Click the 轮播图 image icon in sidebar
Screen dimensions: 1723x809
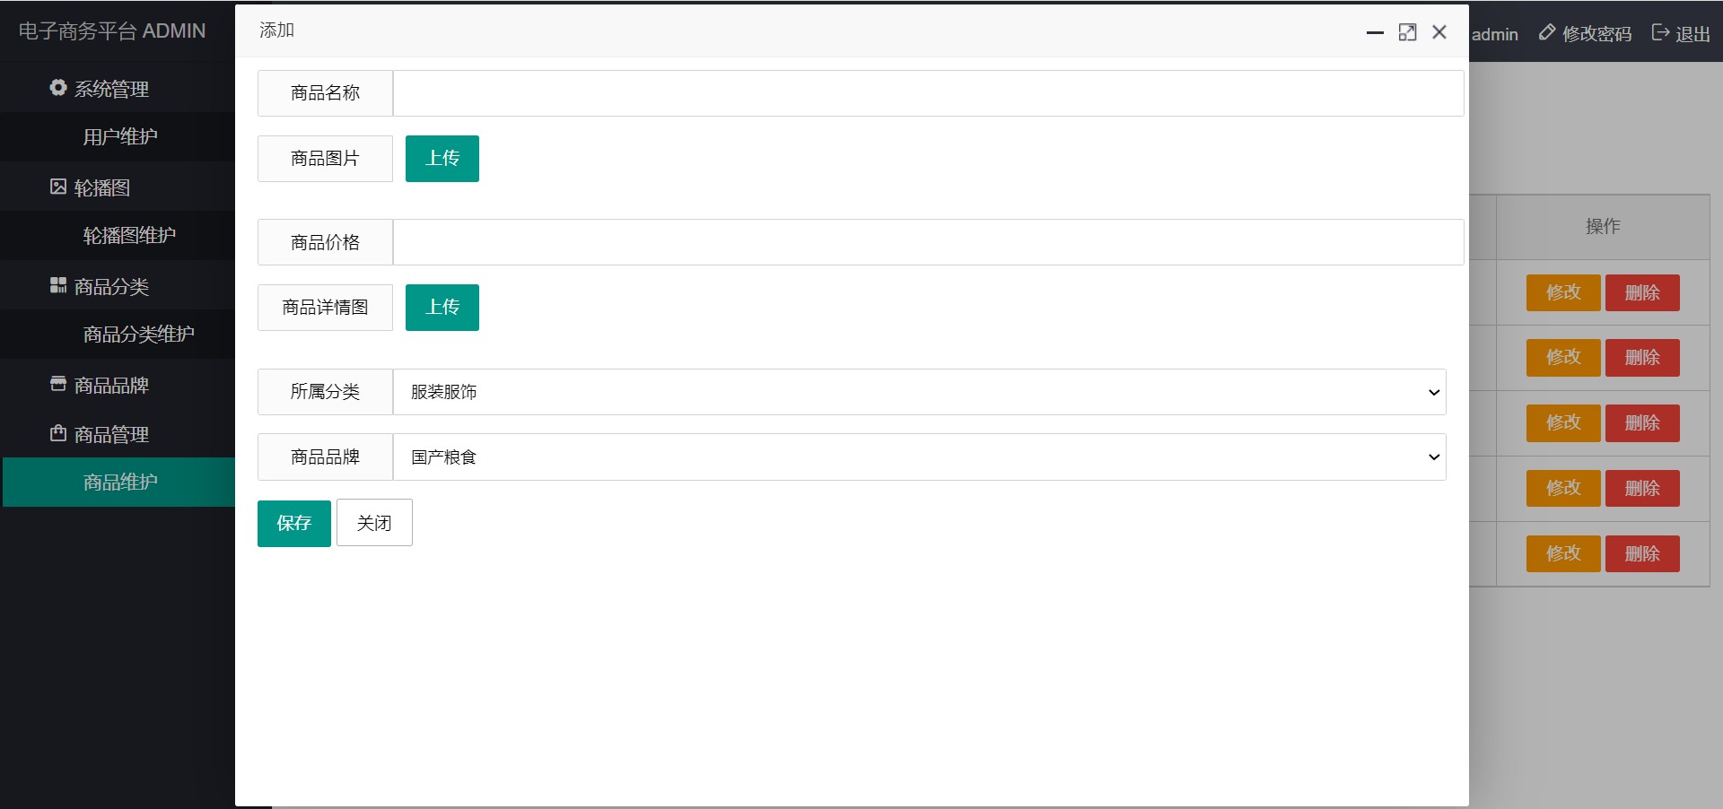(x=58, y=187)
